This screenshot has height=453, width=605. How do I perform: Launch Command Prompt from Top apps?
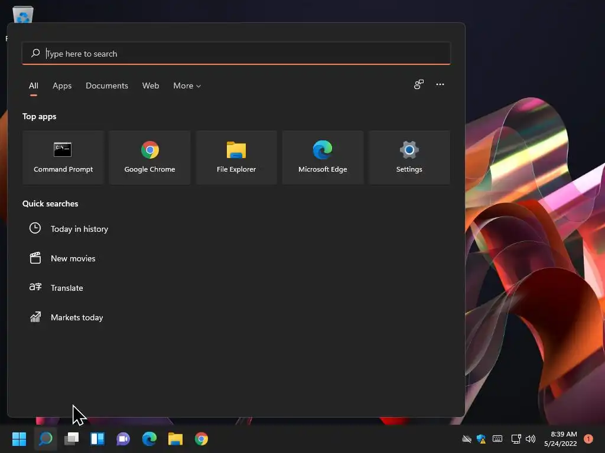click(x=63, y=157)
